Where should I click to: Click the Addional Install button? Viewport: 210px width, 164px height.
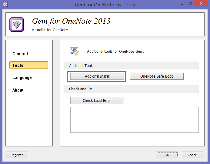pyautogui.click(x=97, y=76)
